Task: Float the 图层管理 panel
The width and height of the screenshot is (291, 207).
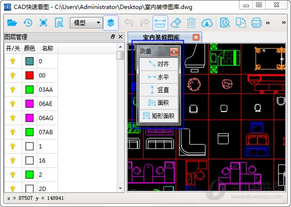Action: (x=113, y=37)
